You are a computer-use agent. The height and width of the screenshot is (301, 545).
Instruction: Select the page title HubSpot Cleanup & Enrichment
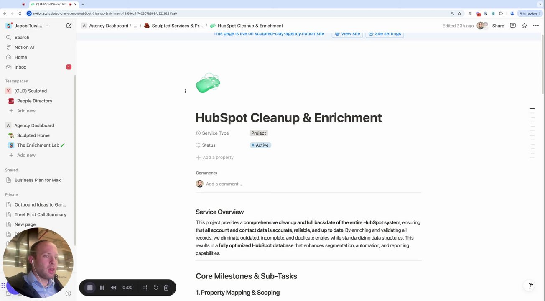point(288,118)
